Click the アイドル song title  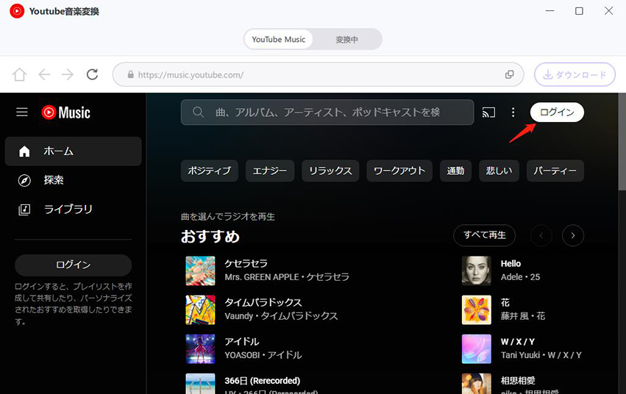242,342
